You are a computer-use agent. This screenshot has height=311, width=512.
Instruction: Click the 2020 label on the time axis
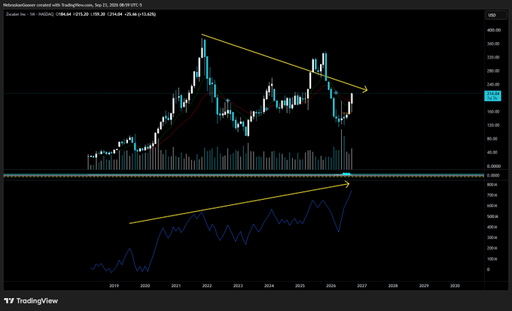coord(145,285)
